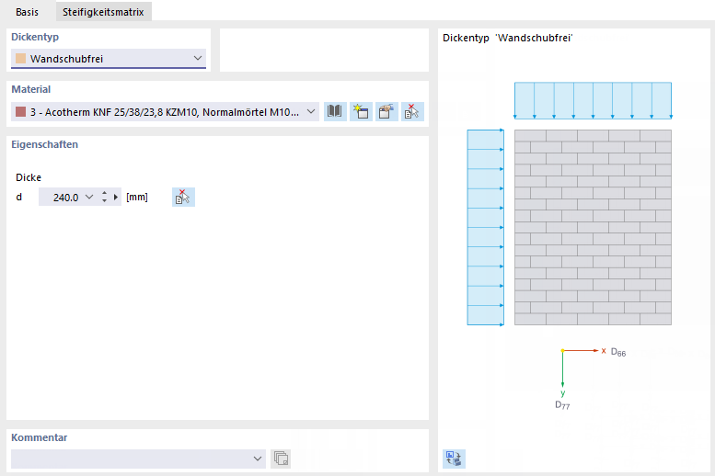Switch to the Basis tab
715x476 pixels.
(27, 12)
